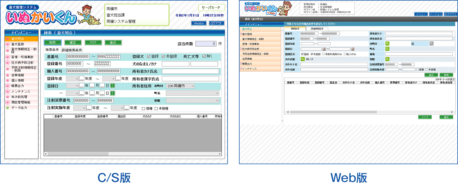Click paw icon beside 年次前処理 in C/S版
Screen dimensions: 458x183
pyautogui.click(x=8, y=97)
